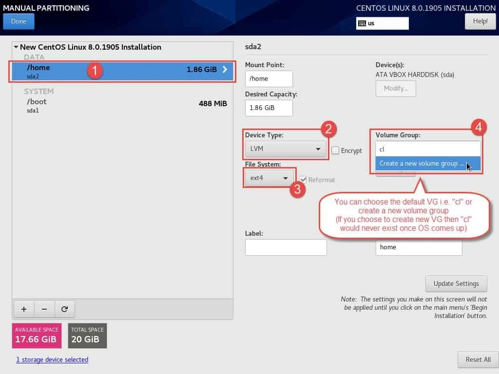The width and height of the screenshot is (499, 374).
Task: Click Reset All to discard changes
Action: (x=478, y=359)
